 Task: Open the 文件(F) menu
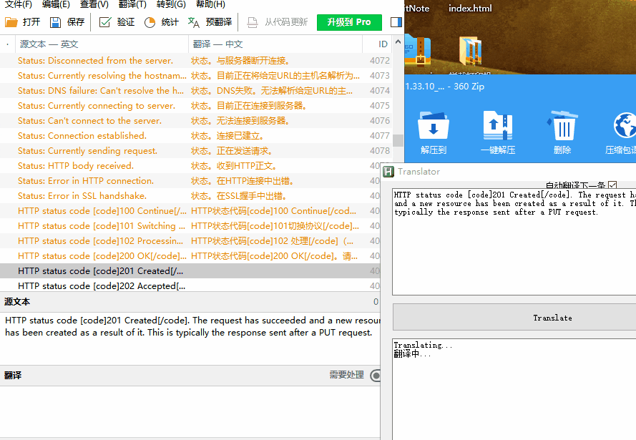pos(19,4)
